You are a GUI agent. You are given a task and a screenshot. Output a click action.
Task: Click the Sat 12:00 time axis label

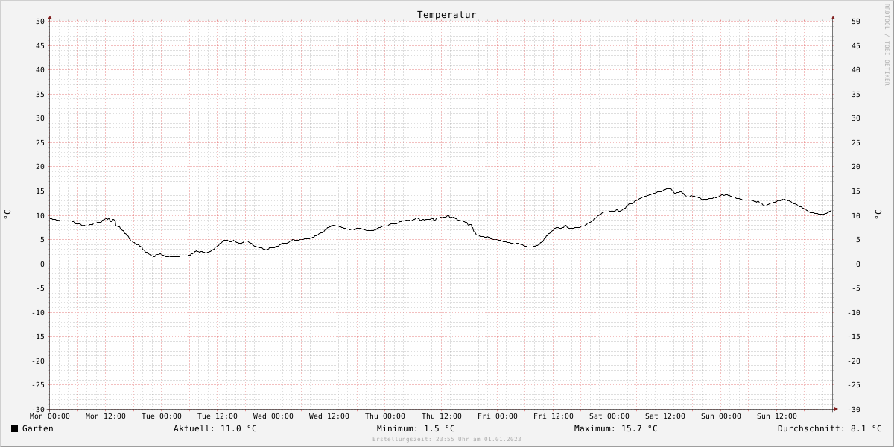click(665, 416)
